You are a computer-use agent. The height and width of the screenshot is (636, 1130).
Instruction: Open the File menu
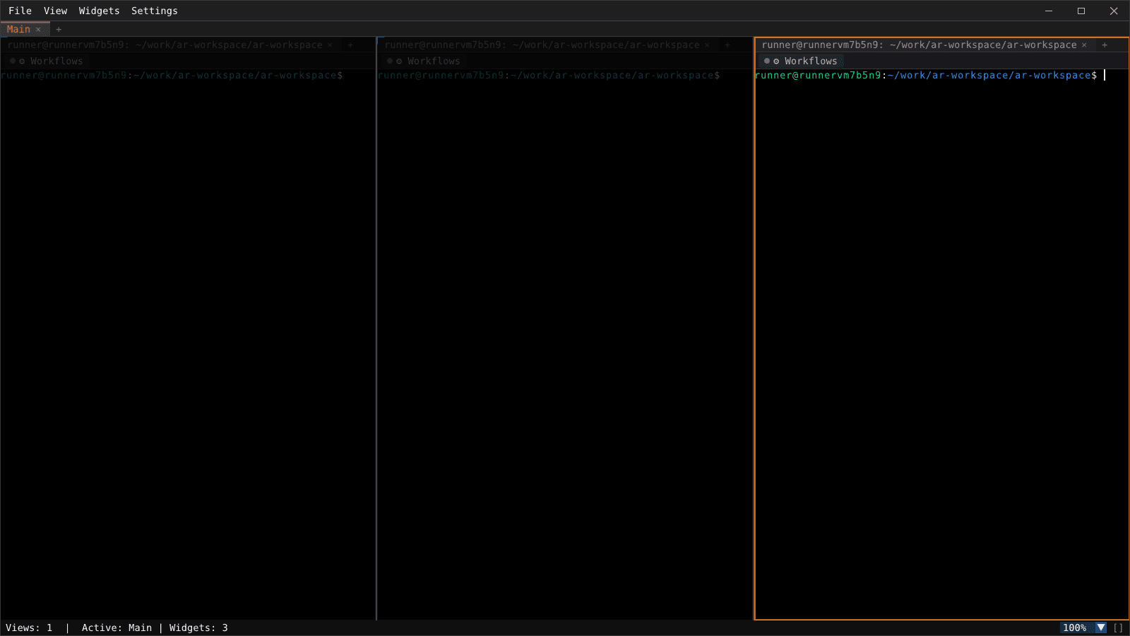(x=20, y=11)
